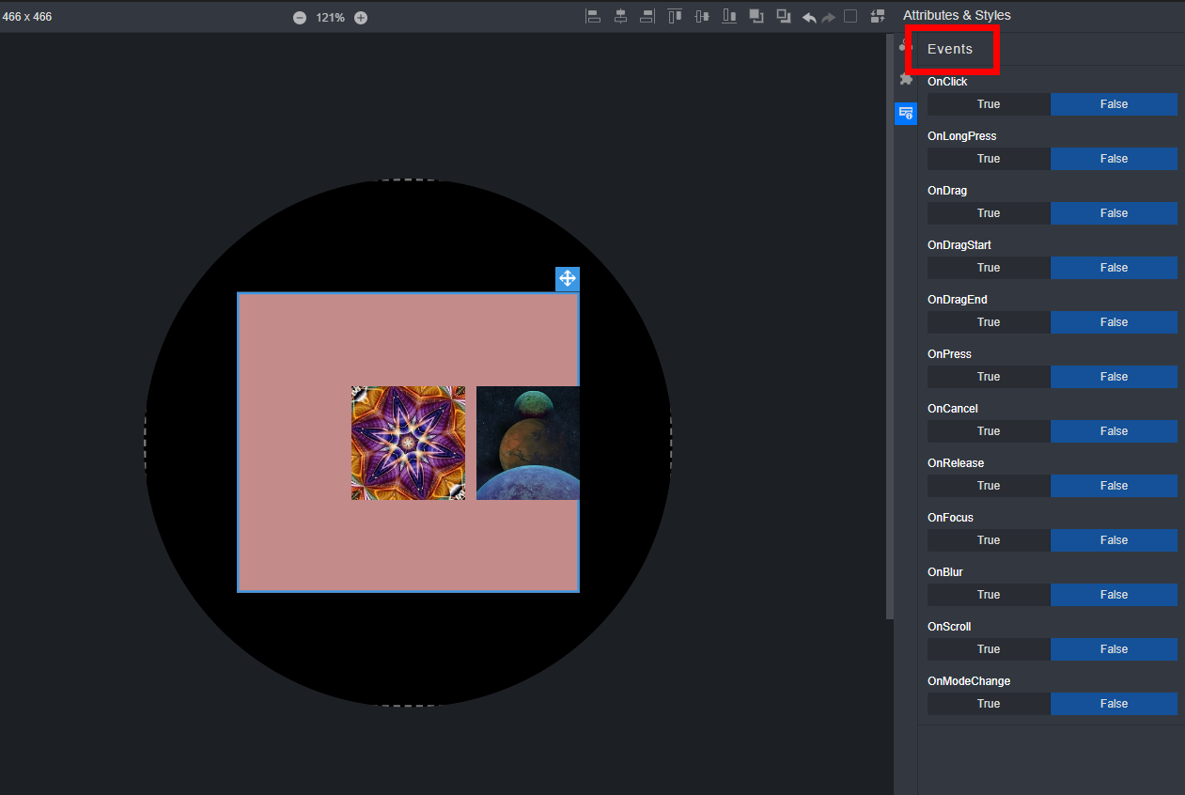Image resolution: width=1185 pixels, height=795 pixels.
Task: Set OnScroll to True
Action: (988, 649)
